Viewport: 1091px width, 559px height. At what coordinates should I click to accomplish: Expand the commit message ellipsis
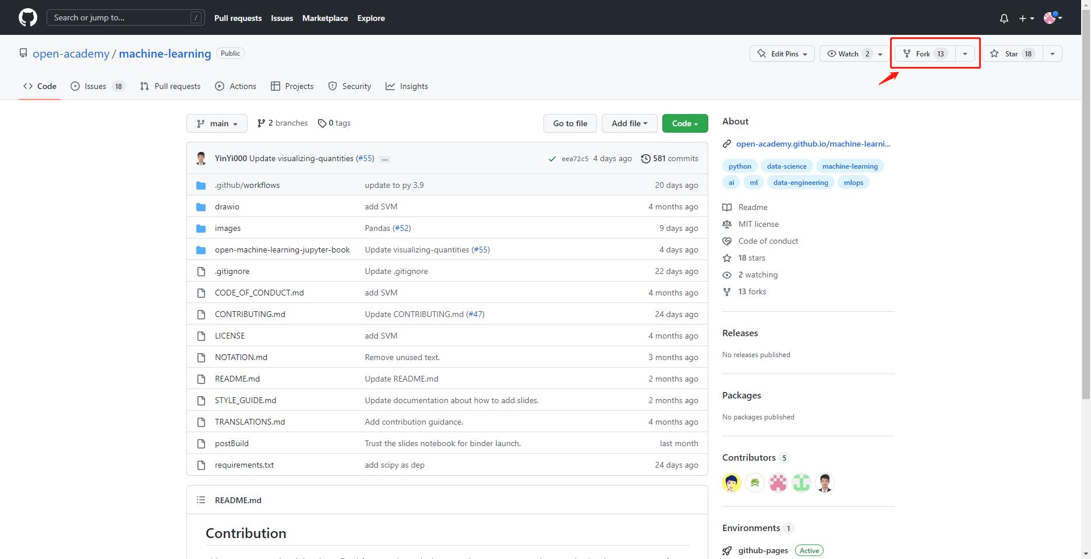tap(384, 159)
